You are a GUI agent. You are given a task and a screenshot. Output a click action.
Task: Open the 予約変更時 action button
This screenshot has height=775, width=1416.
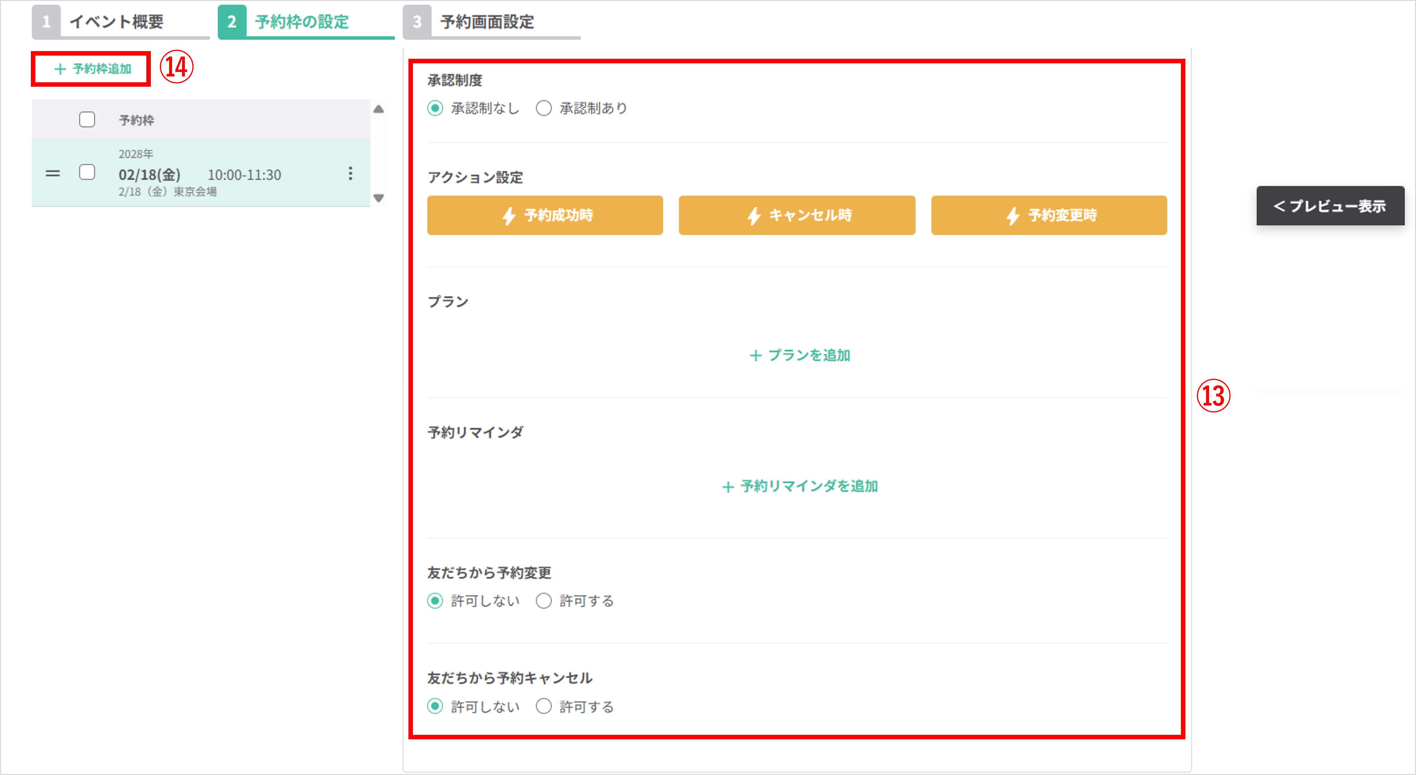(1049, 215)
